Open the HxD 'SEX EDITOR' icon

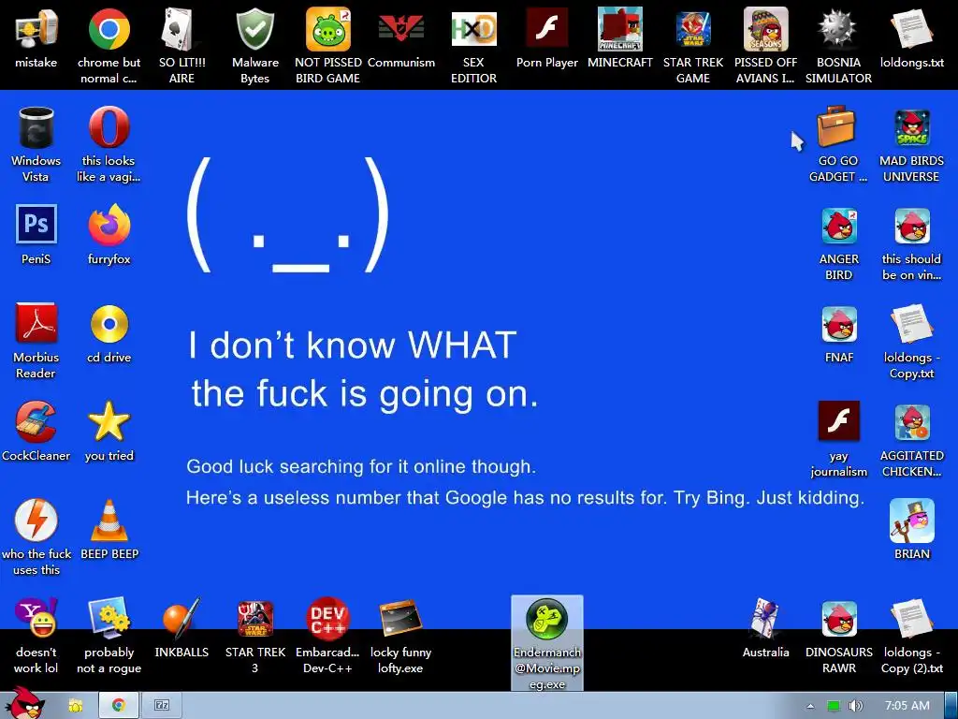coord(473,46)
